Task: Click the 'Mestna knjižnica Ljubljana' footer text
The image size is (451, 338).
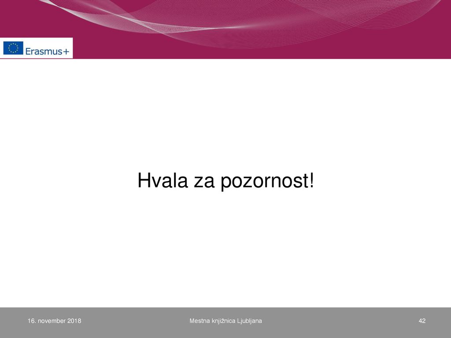Action: 225,321
